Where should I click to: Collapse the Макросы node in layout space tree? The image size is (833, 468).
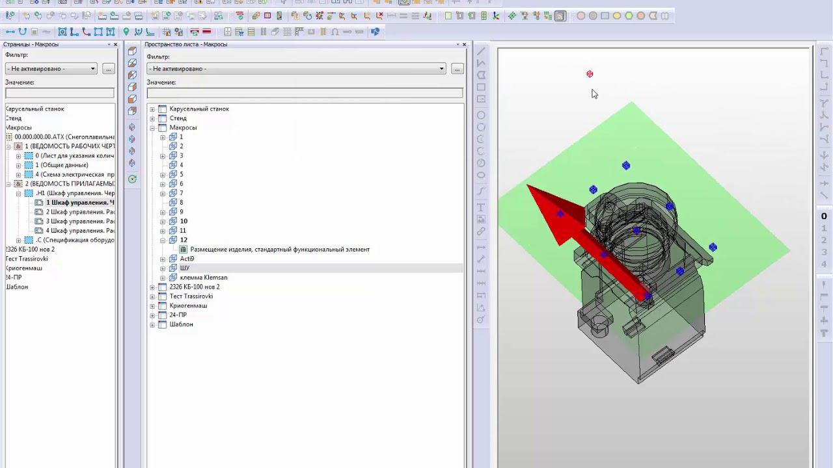(x=152, y=128)
